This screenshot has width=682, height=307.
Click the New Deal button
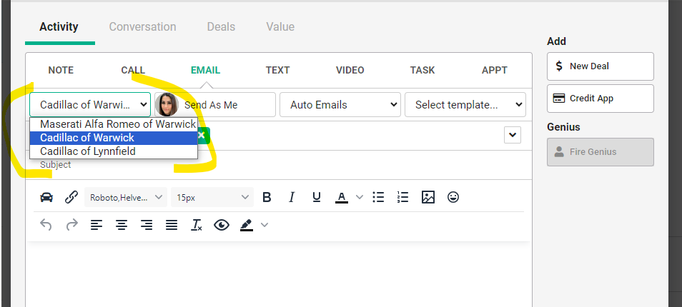pos(600,66)
